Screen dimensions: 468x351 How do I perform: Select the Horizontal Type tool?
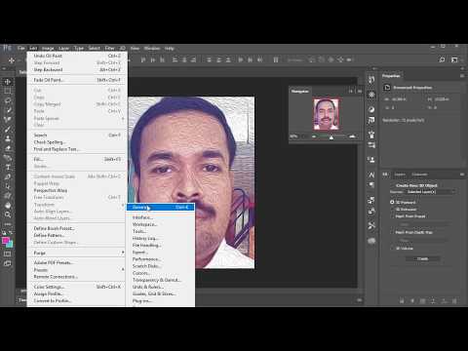(x=8, y=167)
